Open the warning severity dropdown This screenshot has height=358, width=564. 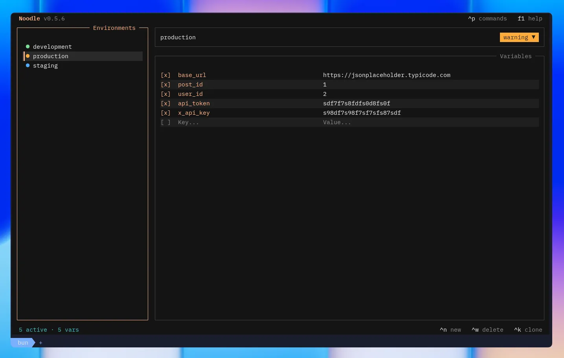click(519, 37)
